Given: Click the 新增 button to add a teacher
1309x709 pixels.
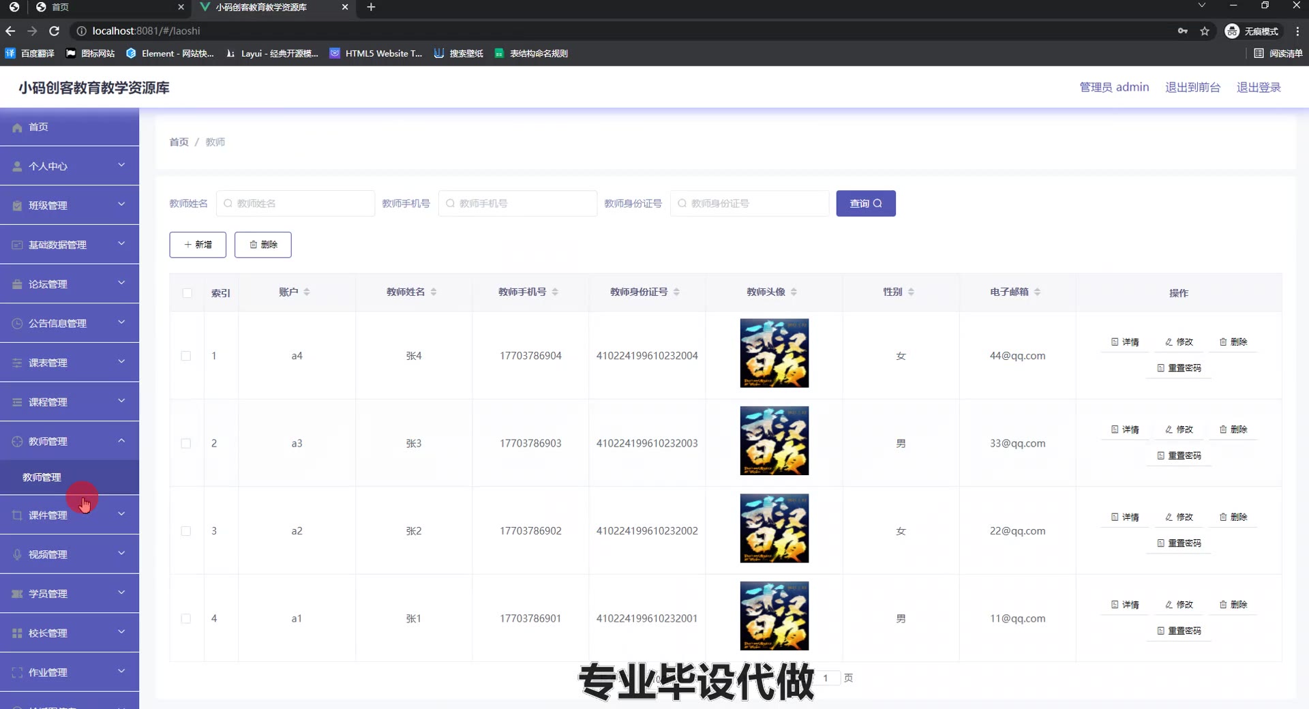Looking at the screenshot, I should 198,245.
